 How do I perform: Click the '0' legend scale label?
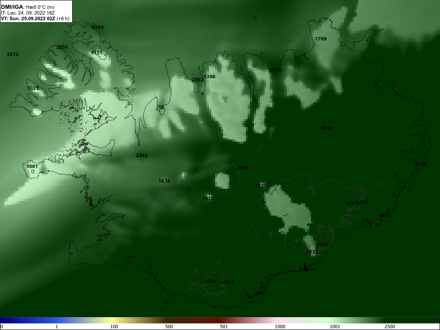[x=1, y=326]
